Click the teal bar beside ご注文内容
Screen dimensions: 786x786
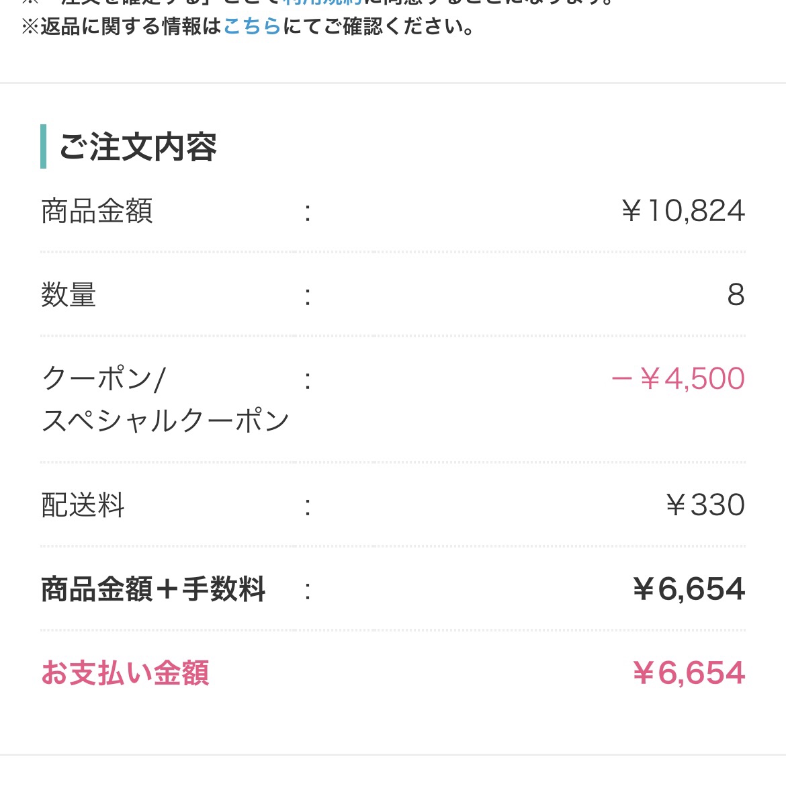click(44, 146)
